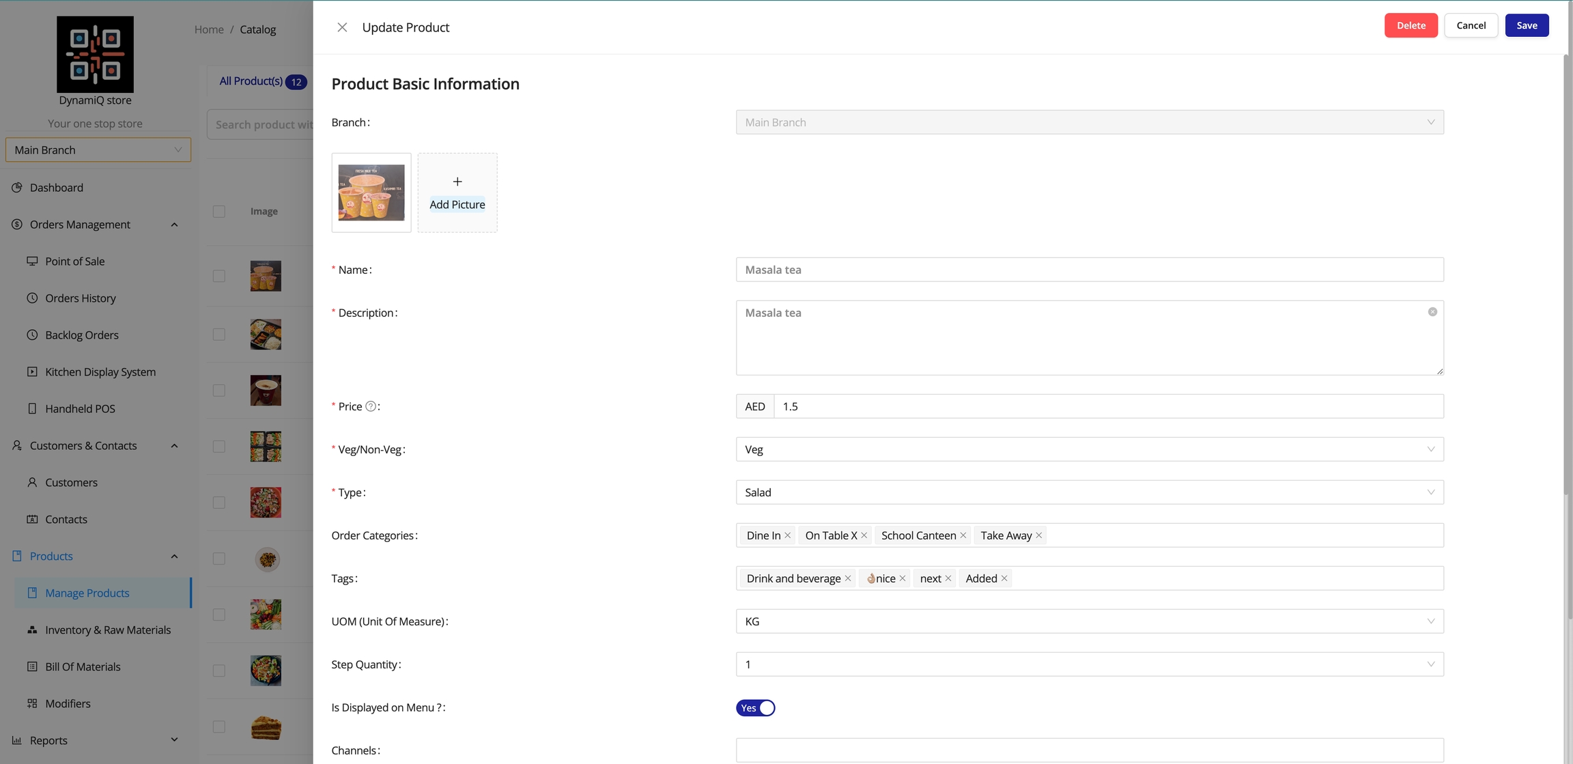The image size is (1573, 764).
Task: Remove the 'Dine In' order category tag
Action: (x=788, y=535)
